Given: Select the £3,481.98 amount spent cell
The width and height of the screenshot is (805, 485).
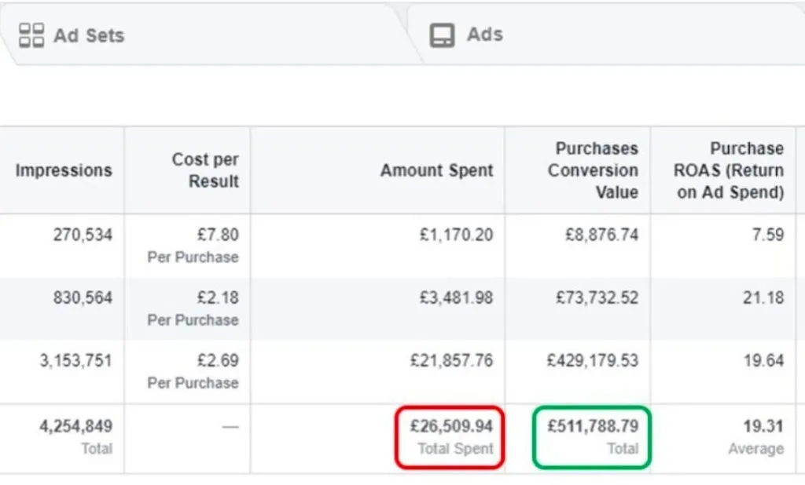Looking at the screenshot, I should click(x=451, y=298).
